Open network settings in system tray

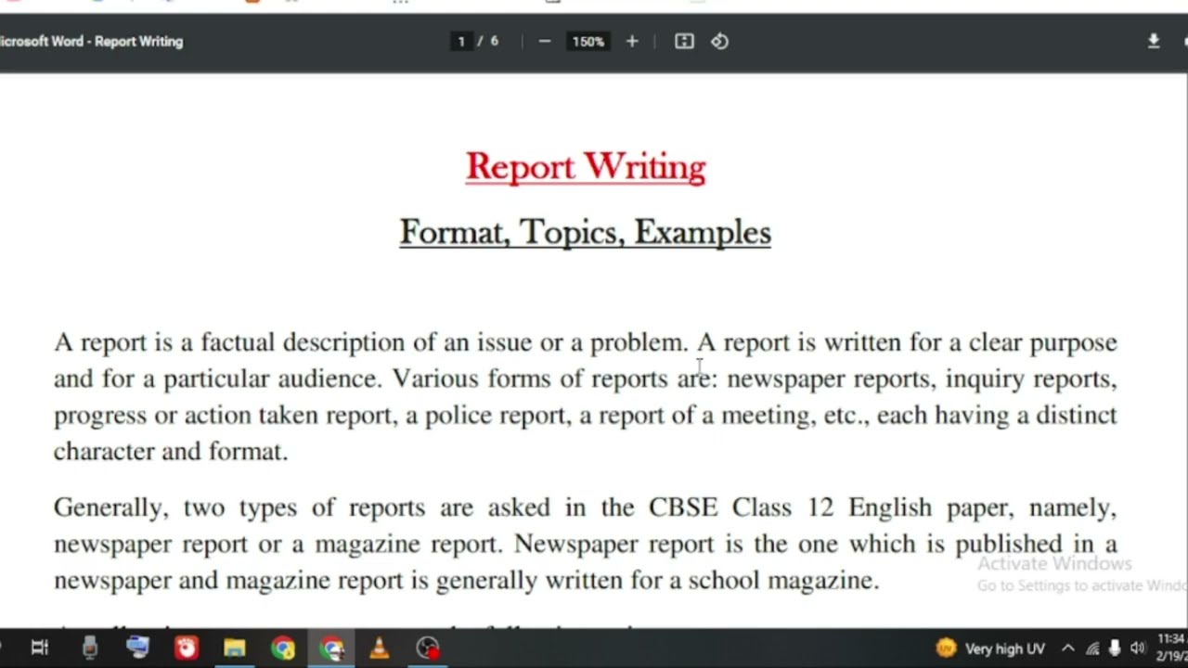click(x=1092, y=649)
